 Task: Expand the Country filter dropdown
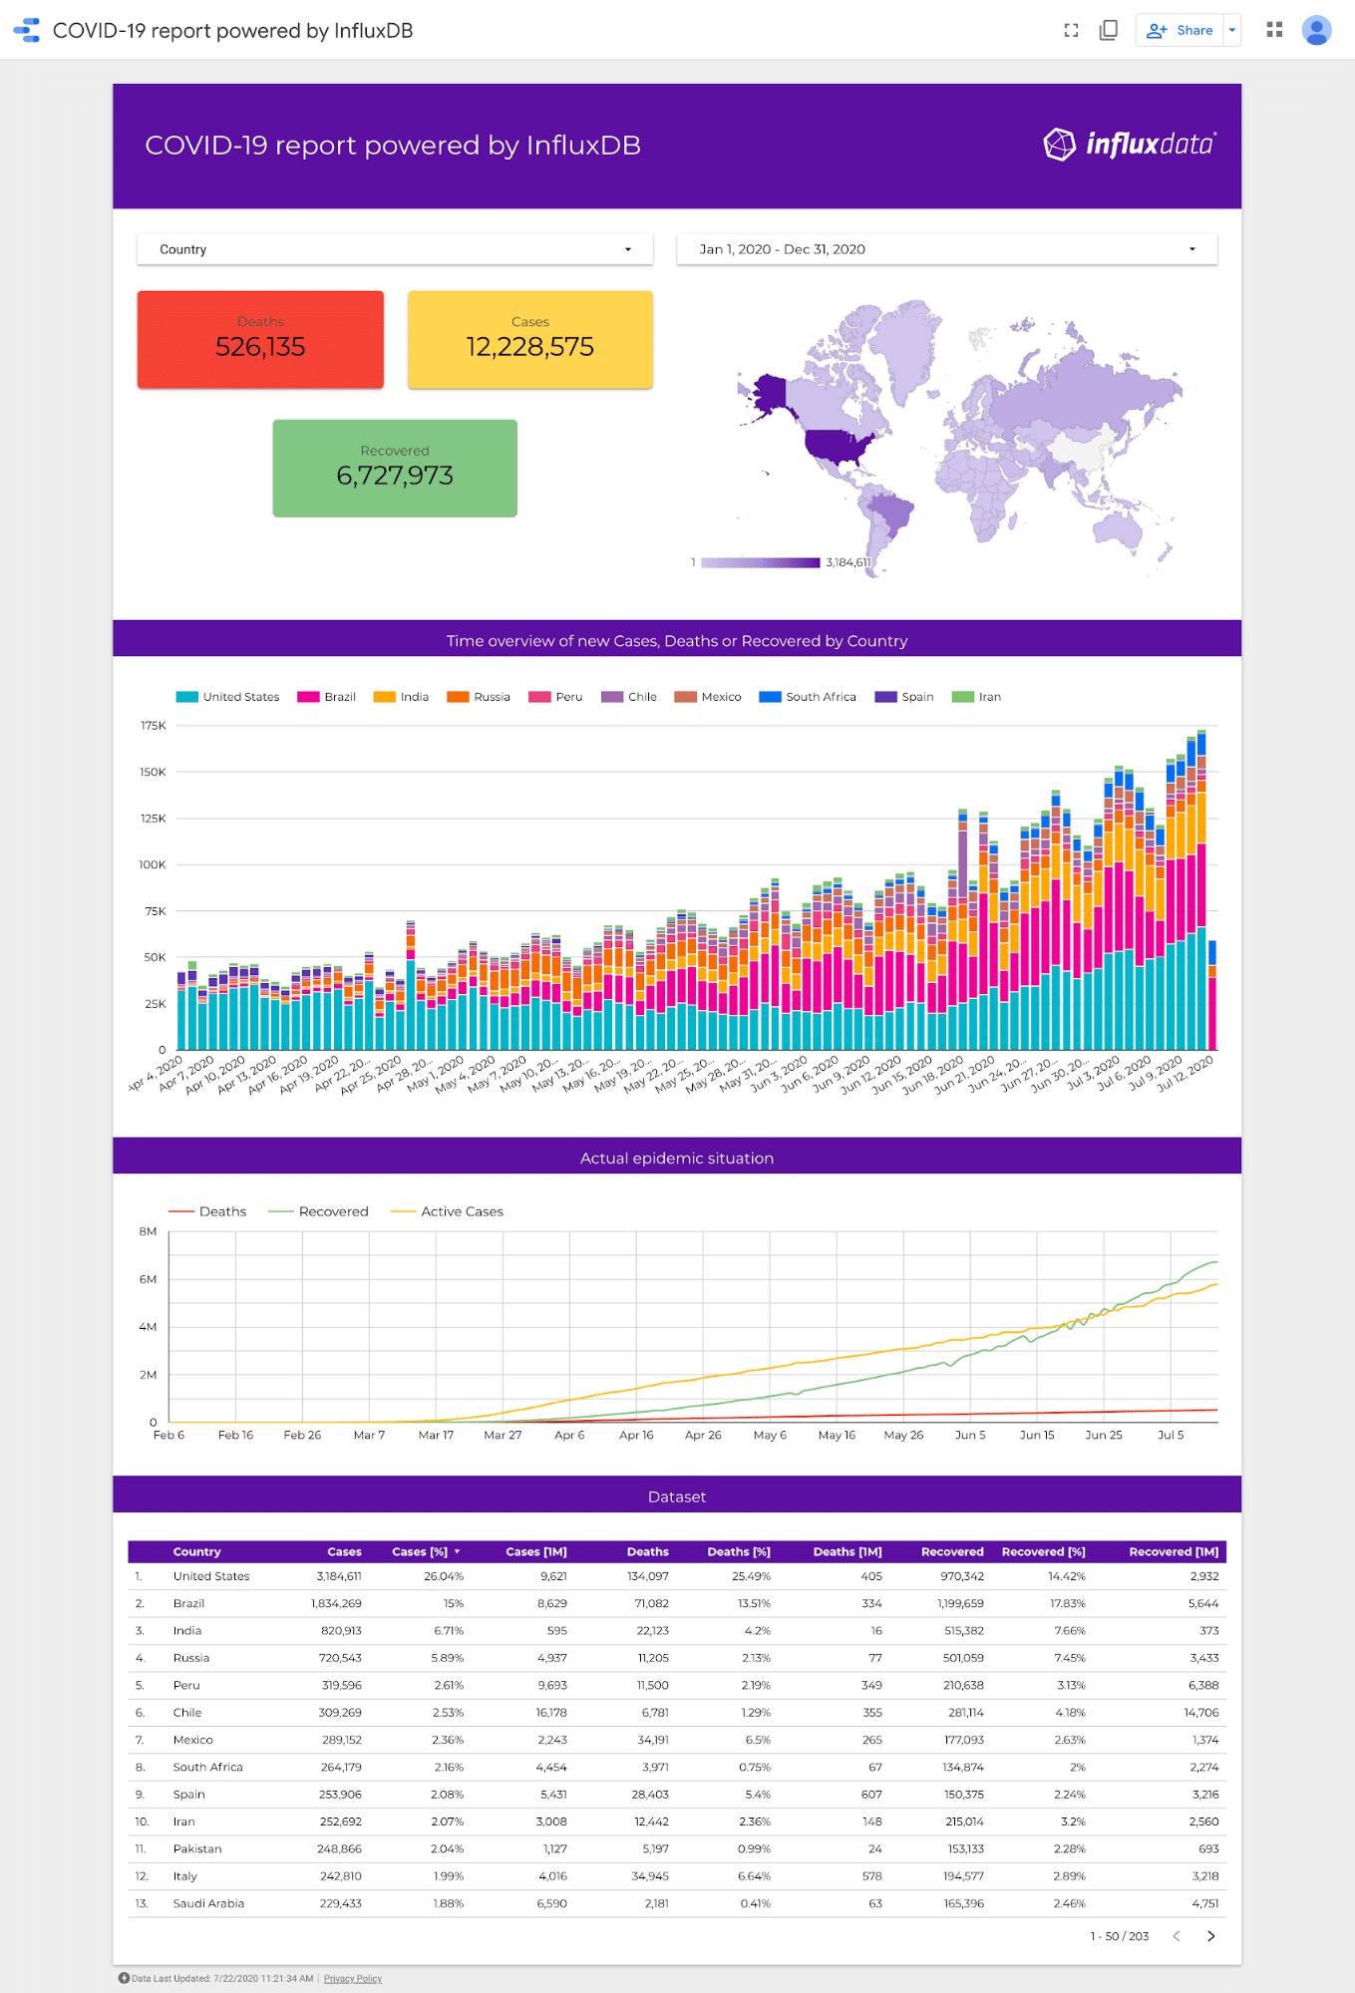pyautogui.click(x=395, y=249)
